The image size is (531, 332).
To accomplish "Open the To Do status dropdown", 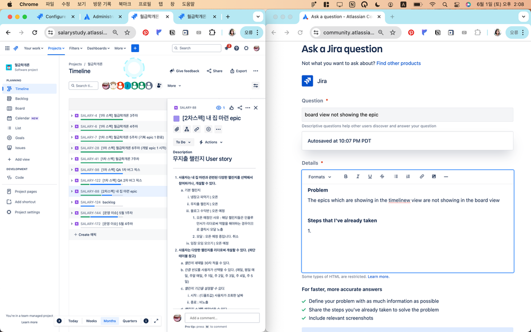I will (x=183, y=142).
